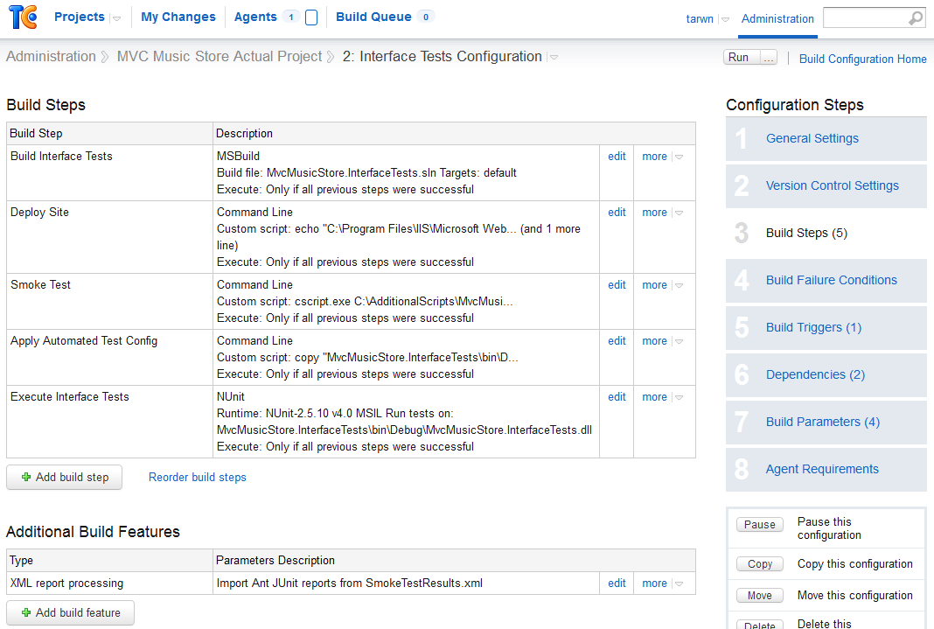Click the plus icon on Add build feature
The image size is (934, 629).
26,612
